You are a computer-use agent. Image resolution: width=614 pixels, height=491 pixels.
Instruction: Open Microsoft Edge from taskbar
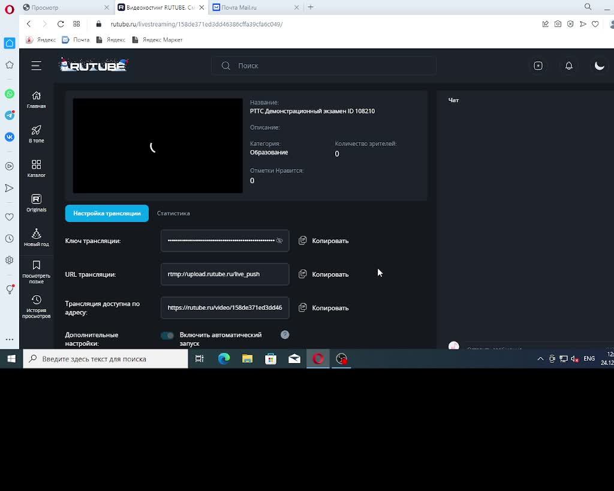coord(224,358)
